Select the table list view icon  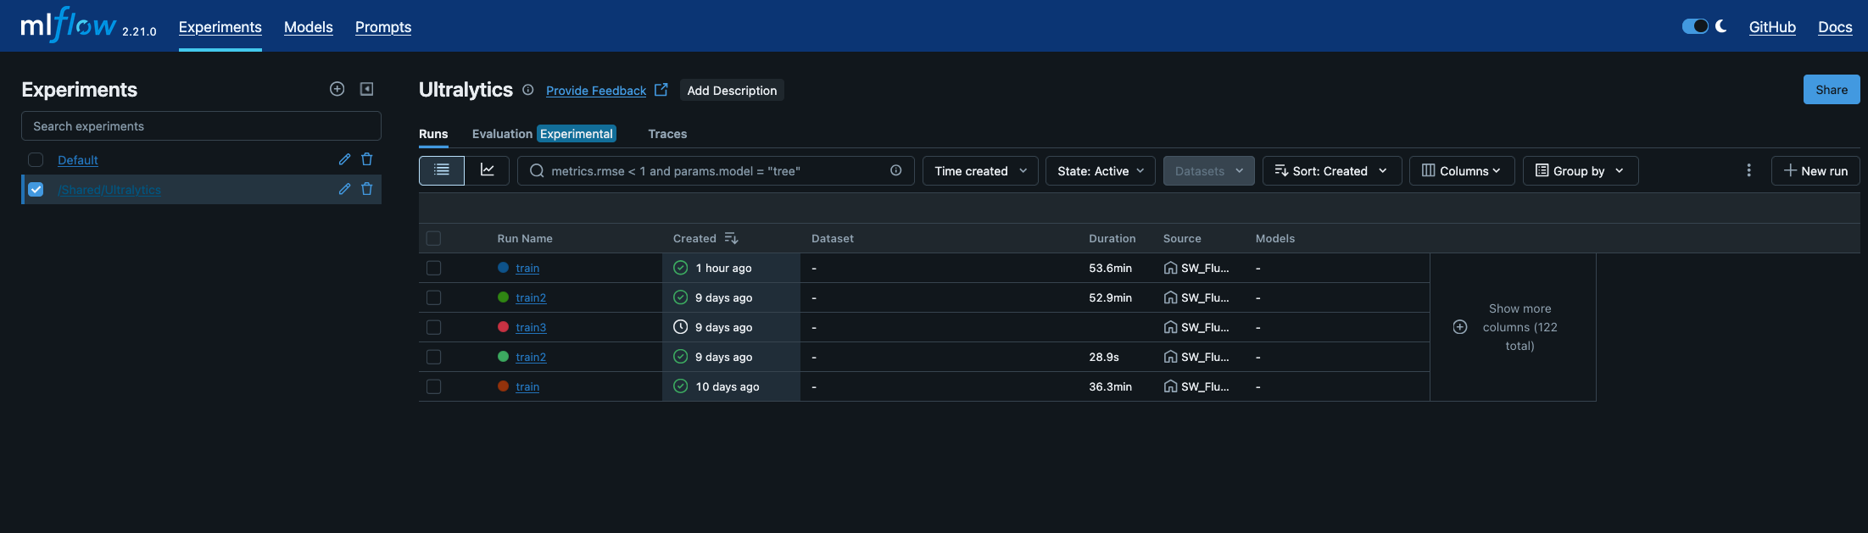442,170
